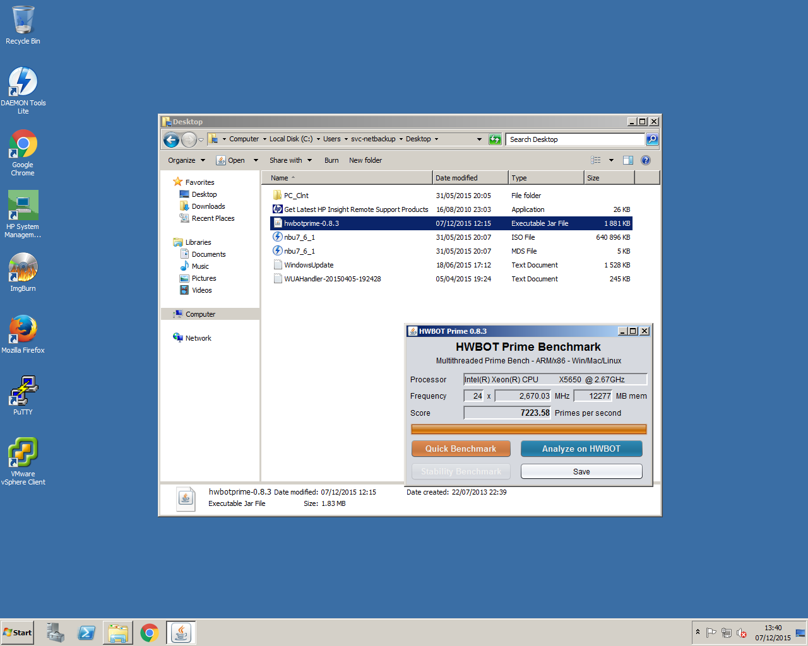Launch ImgBurn desktop shortcut
The height and width of the screenshot is (646, 808).
coord(23,272)
